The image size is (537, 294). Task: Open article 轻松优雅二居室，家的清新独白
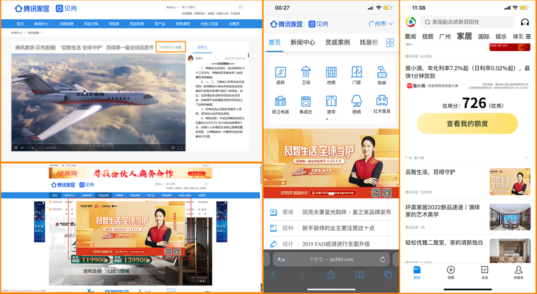[444, 242]
